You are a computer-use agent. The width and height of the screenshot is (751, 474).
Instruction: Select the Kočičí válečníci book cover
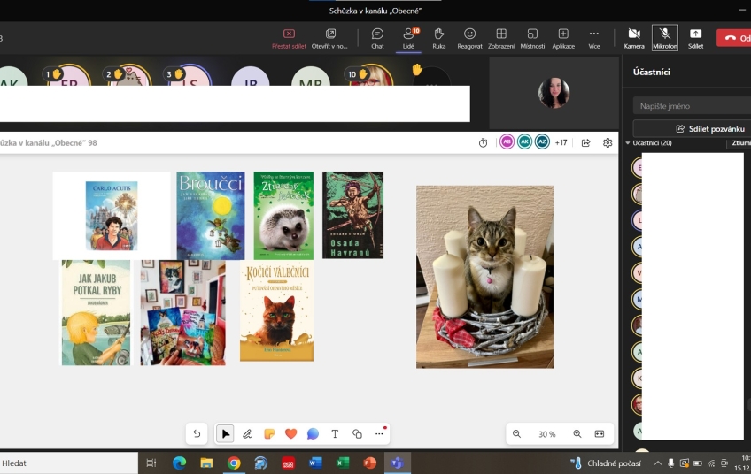click(277, 311)
